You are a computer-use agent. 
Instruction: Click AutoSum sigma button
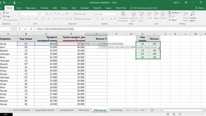[x=174, y=13]
